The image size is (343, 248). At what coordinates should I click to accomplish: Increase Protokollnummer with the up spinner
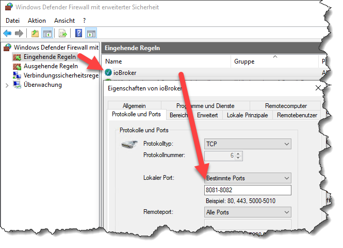click(x=238, y=154)
